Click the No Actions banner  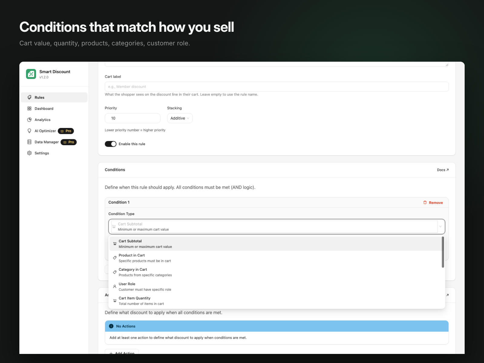276,326
